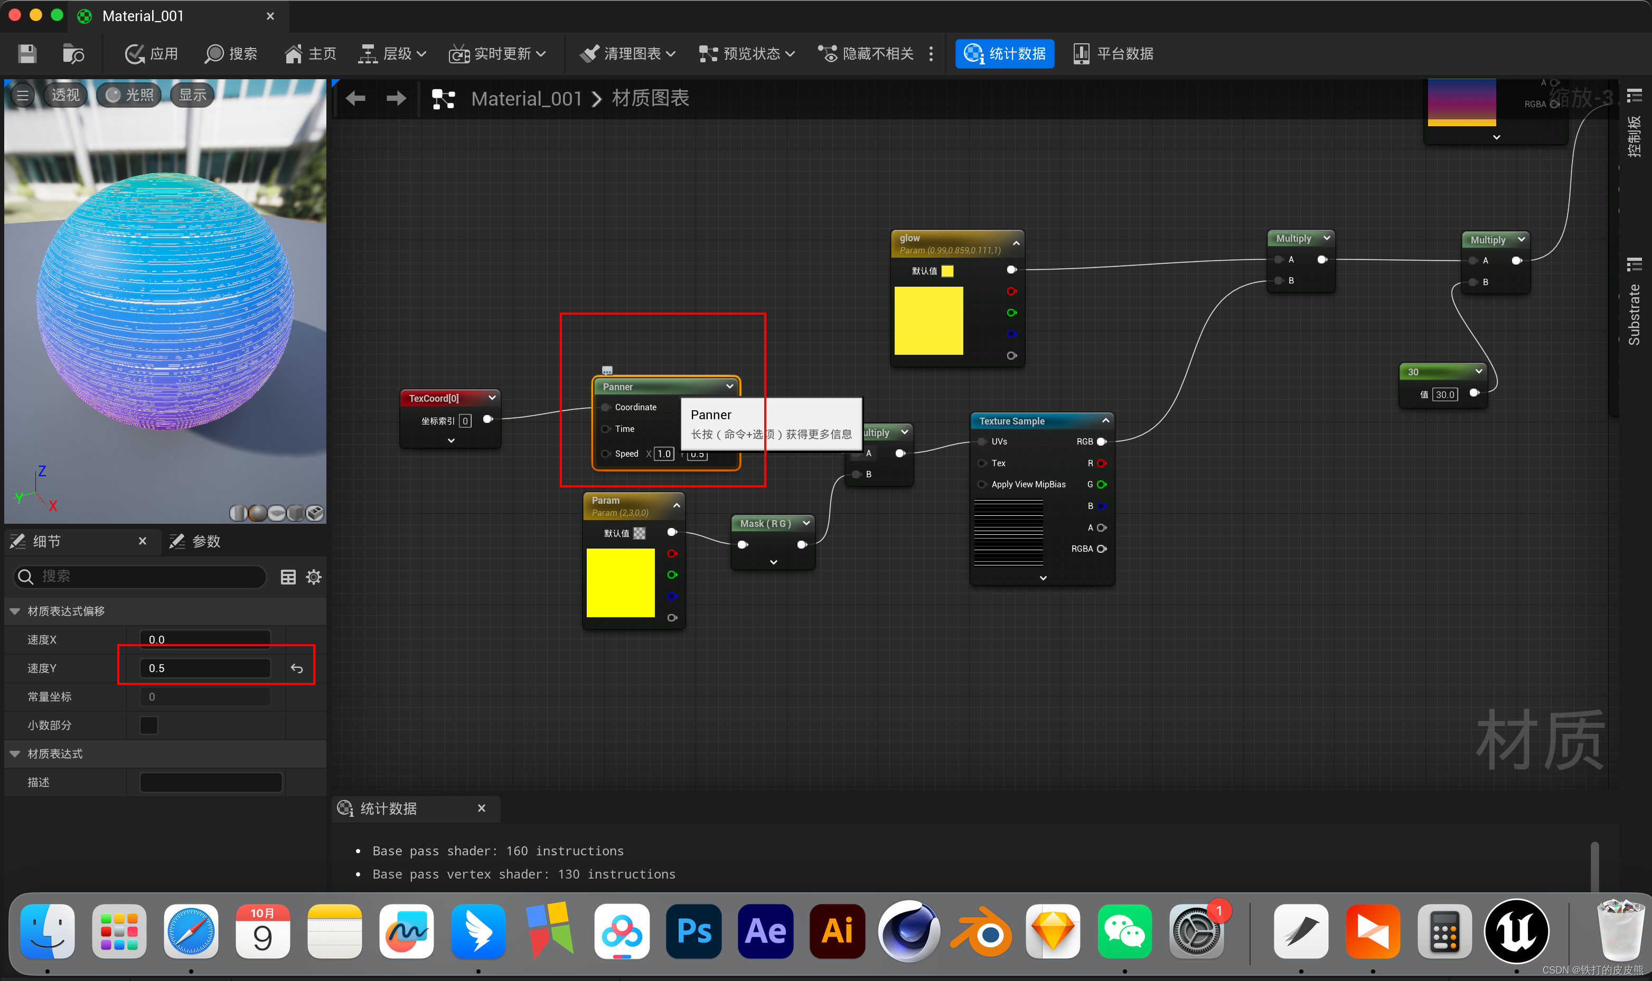Click the Save material icon
This screenshot has width=1652, height=981.
(x=27, y=53)
